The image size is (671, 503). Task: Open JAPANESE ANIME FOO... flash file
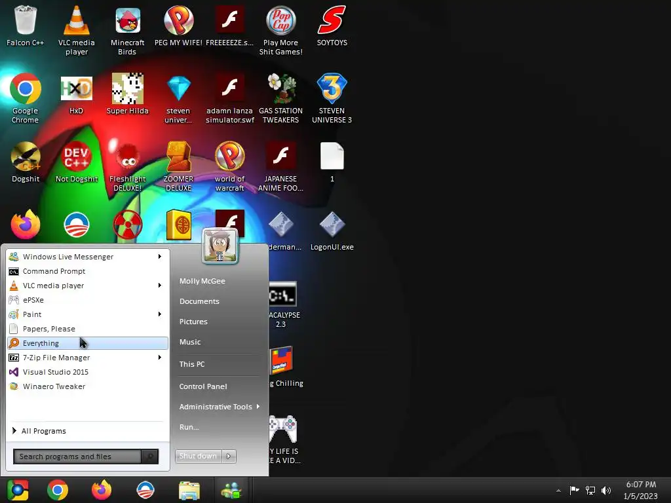coord(280,167)
